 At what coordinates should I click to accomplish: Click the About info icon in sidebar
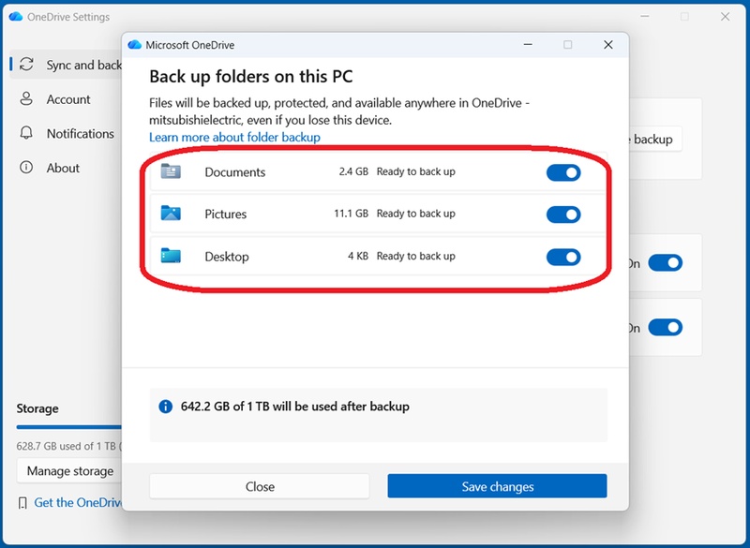point(26,168)
